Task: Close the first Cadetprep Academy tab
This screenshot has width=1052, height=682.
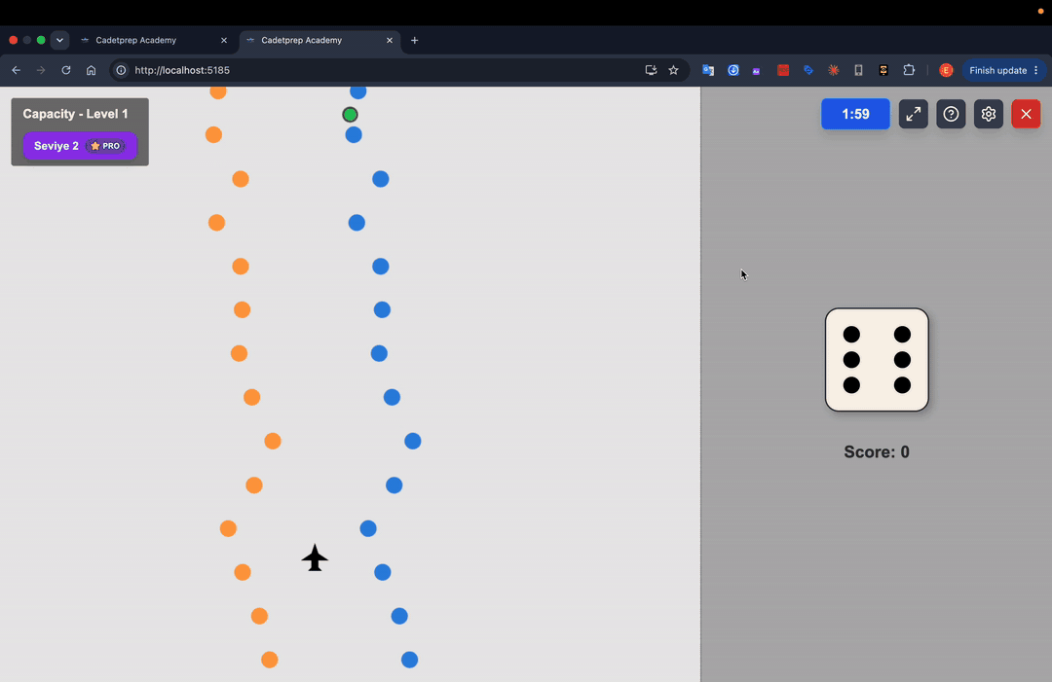Action: pyautogui.click(x=224, y=40)
